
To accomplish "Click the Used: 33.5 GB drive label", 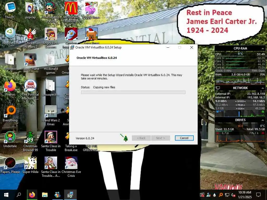I will pyautogui.click(x=224, y=129).
